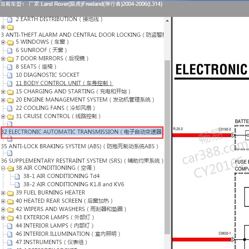
Task: Expand the 5 WINDOWS folder
Action: [3, 42]
